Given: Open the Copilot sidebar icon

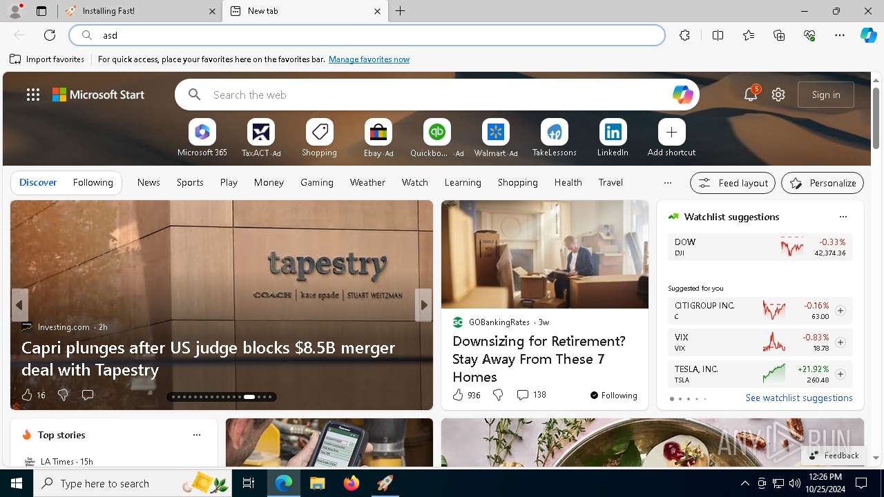Looking at the screenshot, I should (868, 35).
